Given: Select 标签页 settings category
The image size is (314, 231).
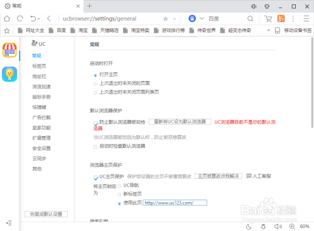Looking at the screenshot, I should pyautogui.click(x=39, y=66).
